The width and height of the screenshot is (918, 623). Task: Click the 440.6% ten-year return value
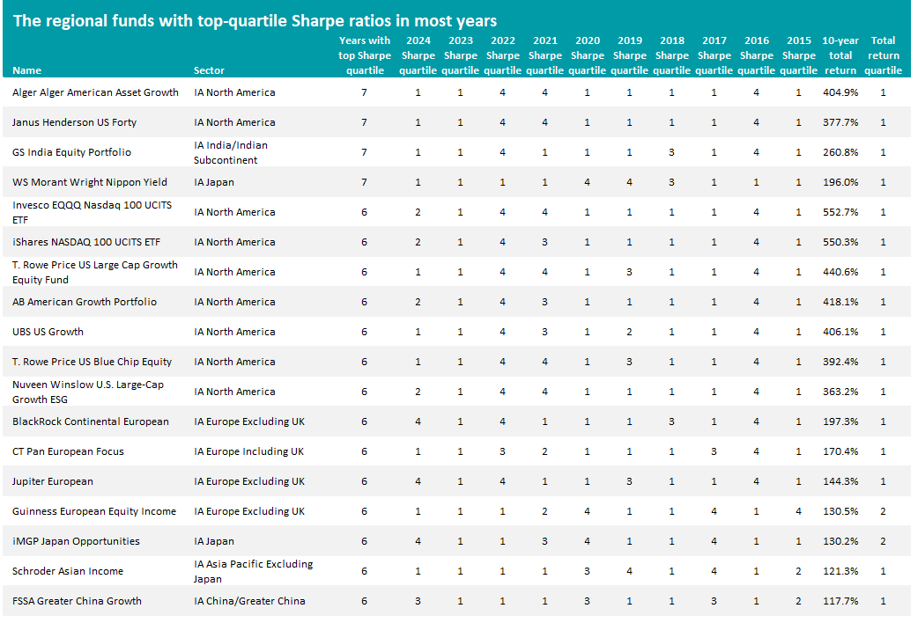click(x=840, y=272)
